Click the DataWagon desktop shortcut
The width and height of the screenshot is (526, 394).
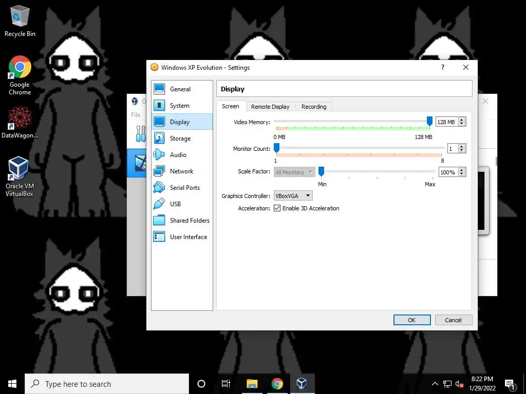20,122
